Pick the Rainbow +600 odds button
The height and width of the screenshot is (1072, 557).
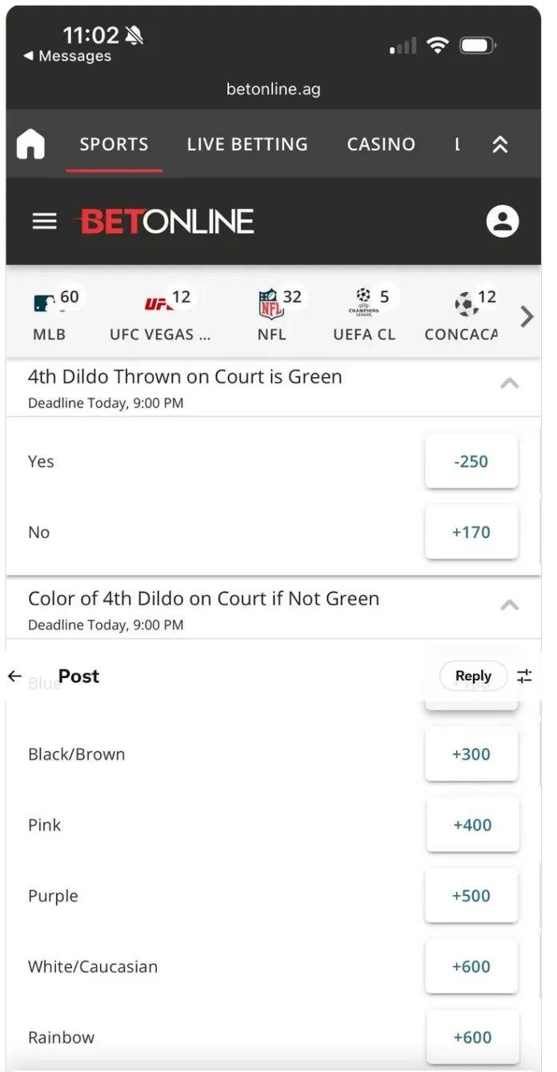[x=472, y=1038]
